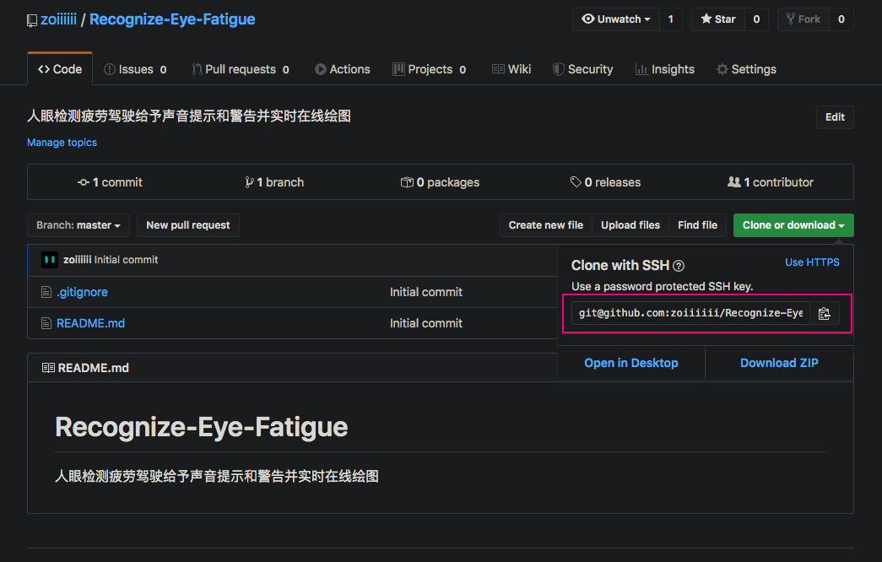
Task: Fork the repository
Action: click(804, 19)
